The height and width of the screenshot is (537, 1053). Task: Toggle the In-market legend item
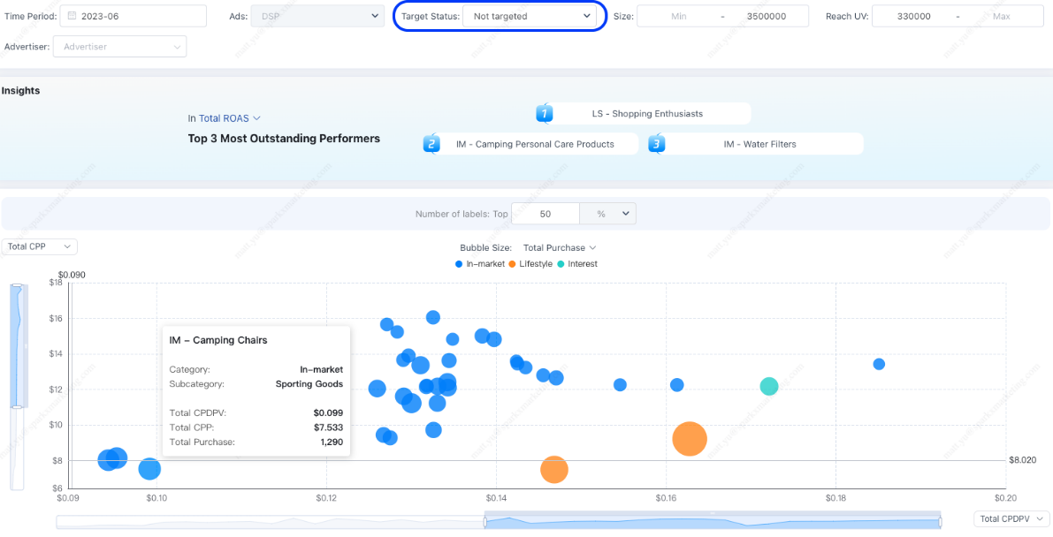point(480,264)
